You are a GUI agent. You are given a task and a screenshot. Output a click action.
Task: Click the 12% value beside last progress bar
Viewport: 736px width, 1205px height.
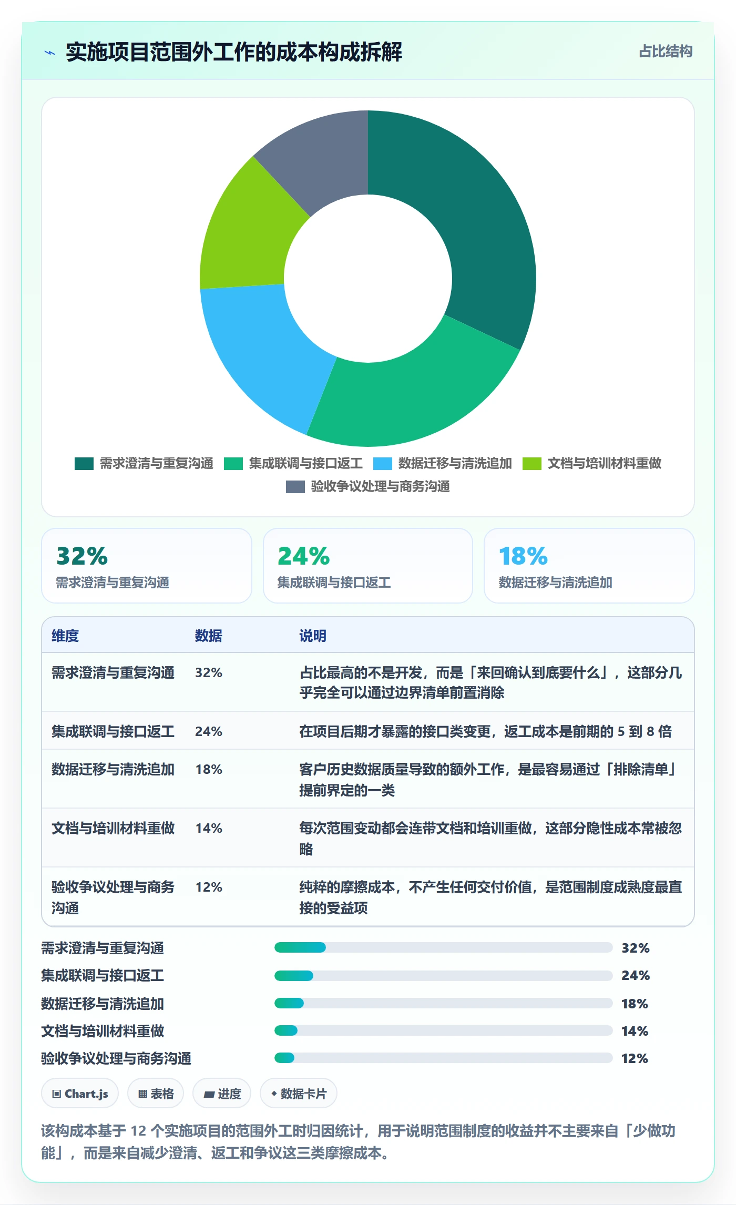pyautogui.click(x=635, y=1058)
